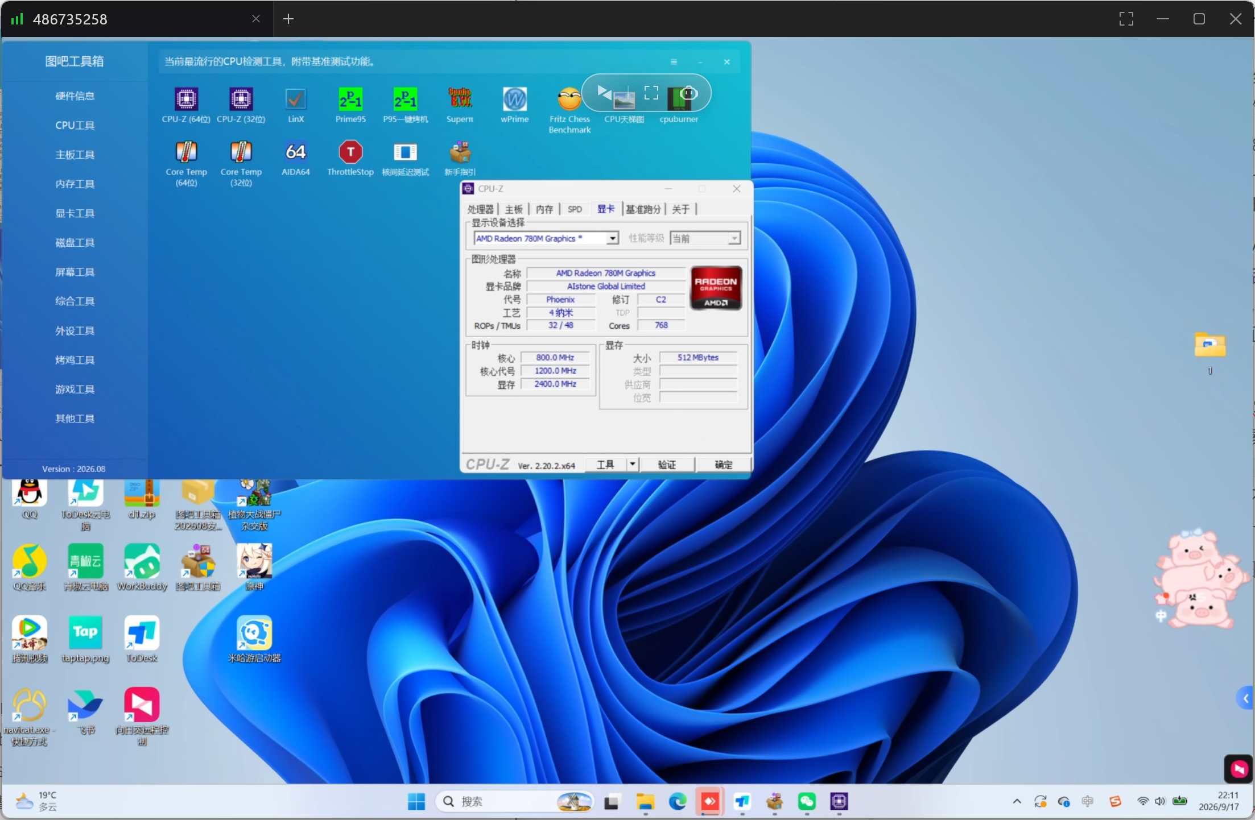Open the 米哈游启动器 desktop shortcut
Screen dimensions: 1255x820
[254, 639]
